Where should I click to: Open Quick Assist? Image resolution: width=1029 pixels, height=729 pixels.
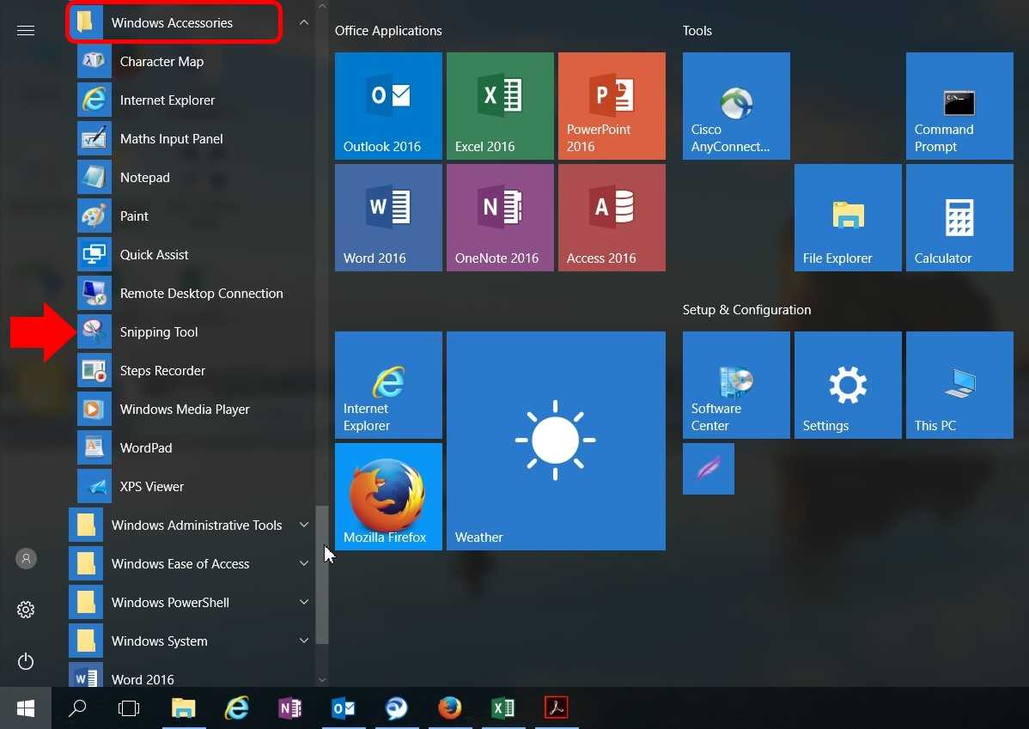(191, 255)
